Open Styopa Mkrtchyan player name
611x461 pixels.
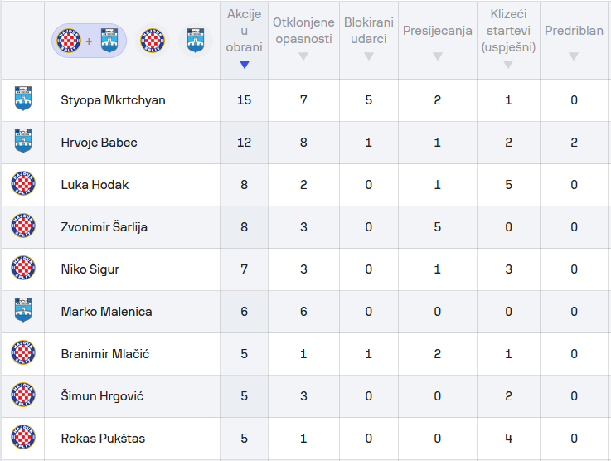pyautogui.click(x=113, y=100)
